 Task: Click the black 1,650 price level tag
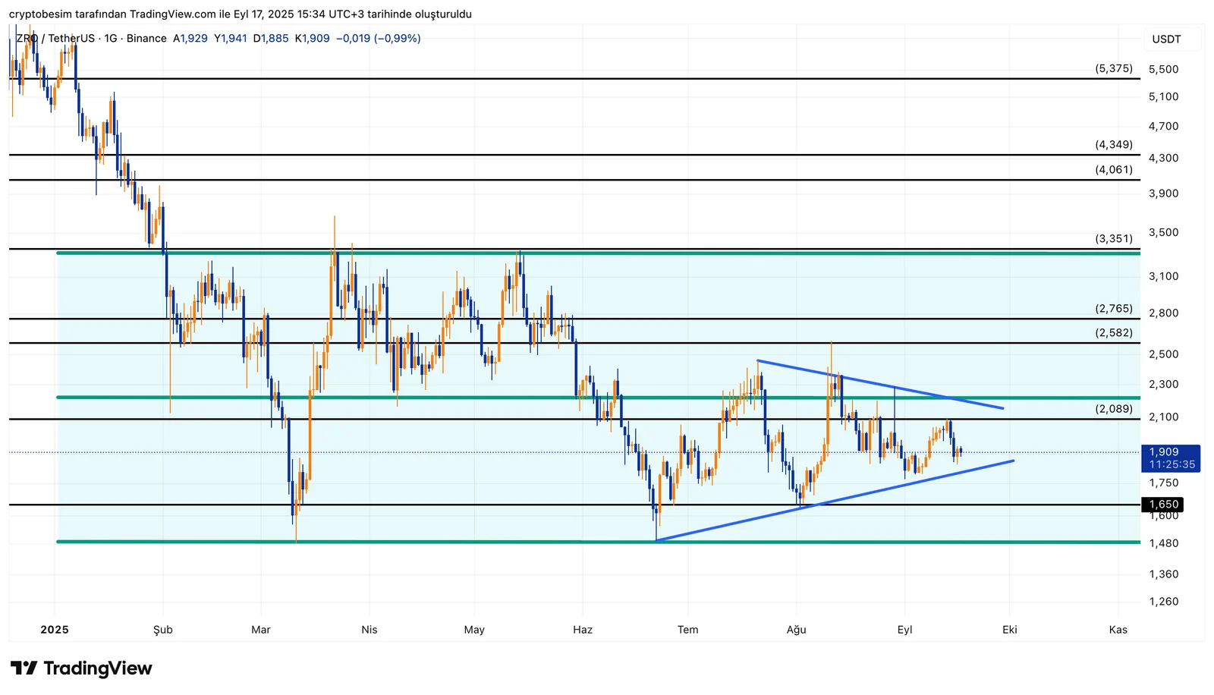(x=1162, y=505)
